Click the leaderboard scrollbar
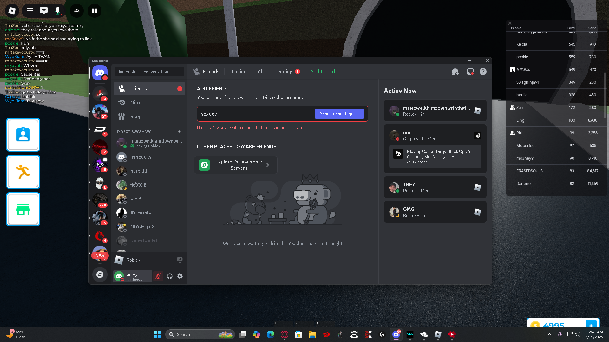Viewport: 609px width, 342px height. click(x=605, y=95)
